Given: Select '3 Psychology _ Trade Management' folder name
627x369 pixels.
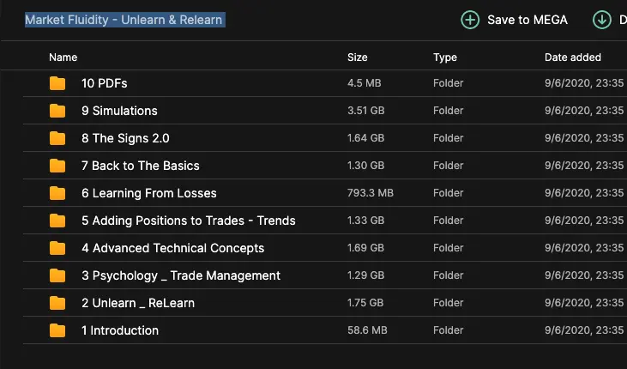Looking at the screenshot, I should pyautogui.click(x=181, y=275).
